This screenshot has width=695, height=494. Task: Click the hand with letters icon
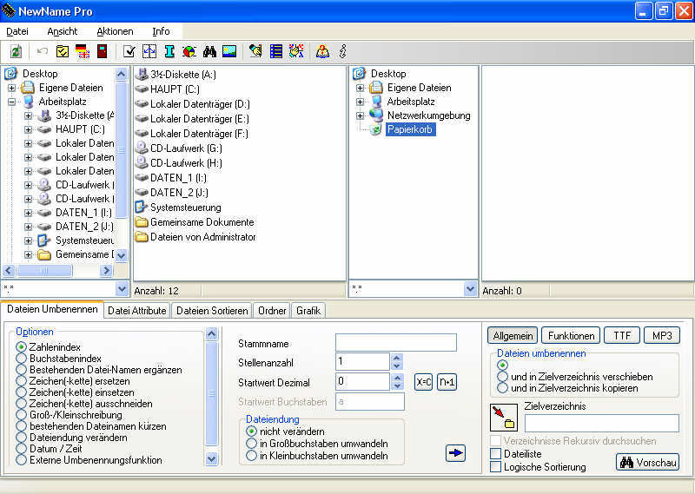[296, 51]
